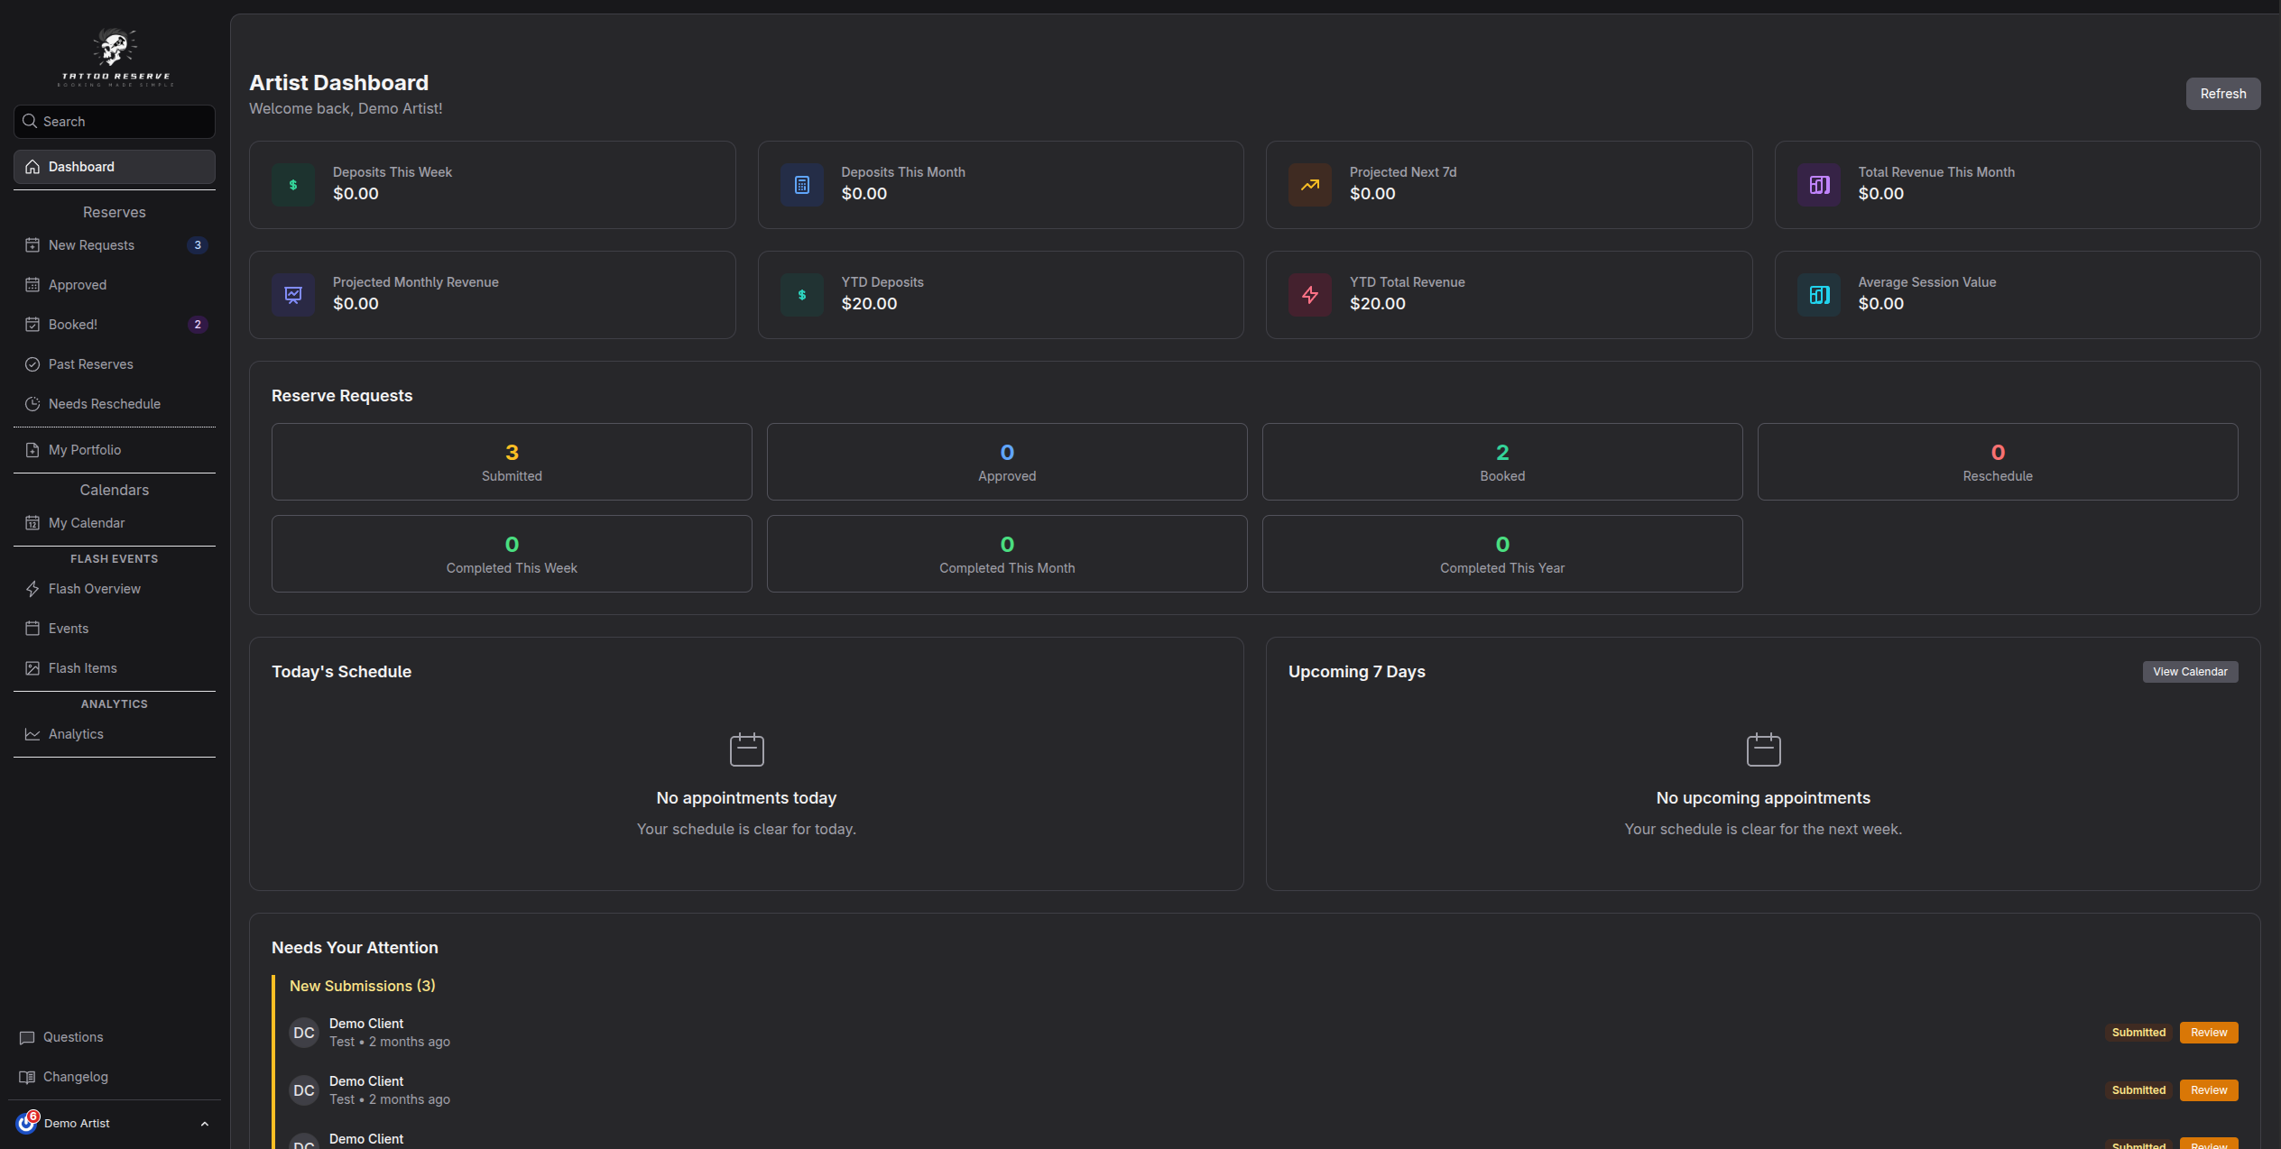Screen dimensions: 2281x1149
Task: Review the first Demo Client submission
Action: pos(2208,1032)
